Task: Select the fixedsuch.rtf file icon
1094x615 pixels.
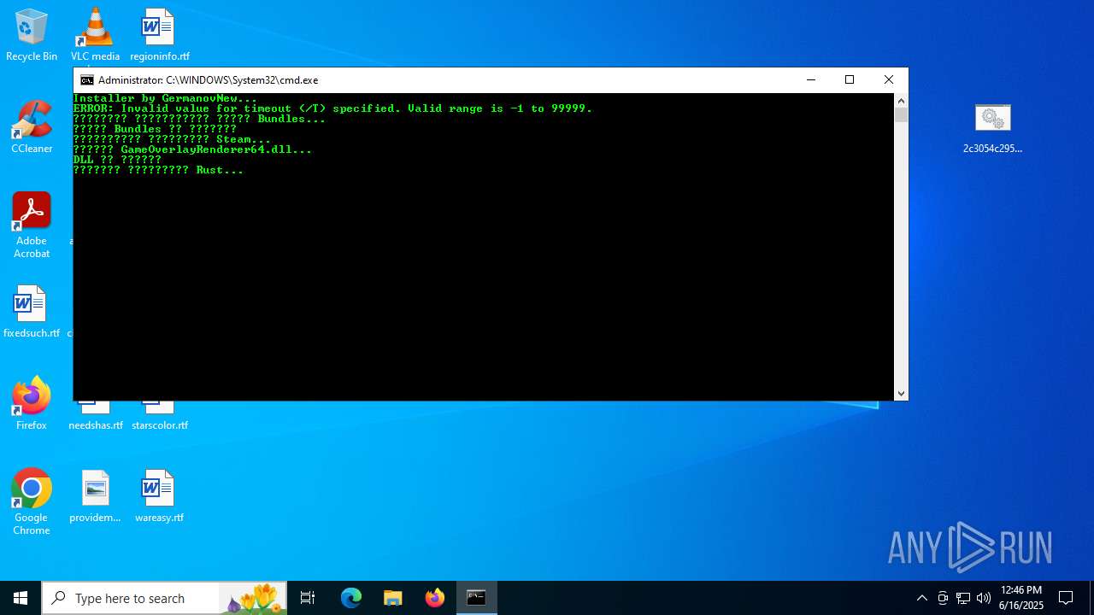Action: coord(32,312)
